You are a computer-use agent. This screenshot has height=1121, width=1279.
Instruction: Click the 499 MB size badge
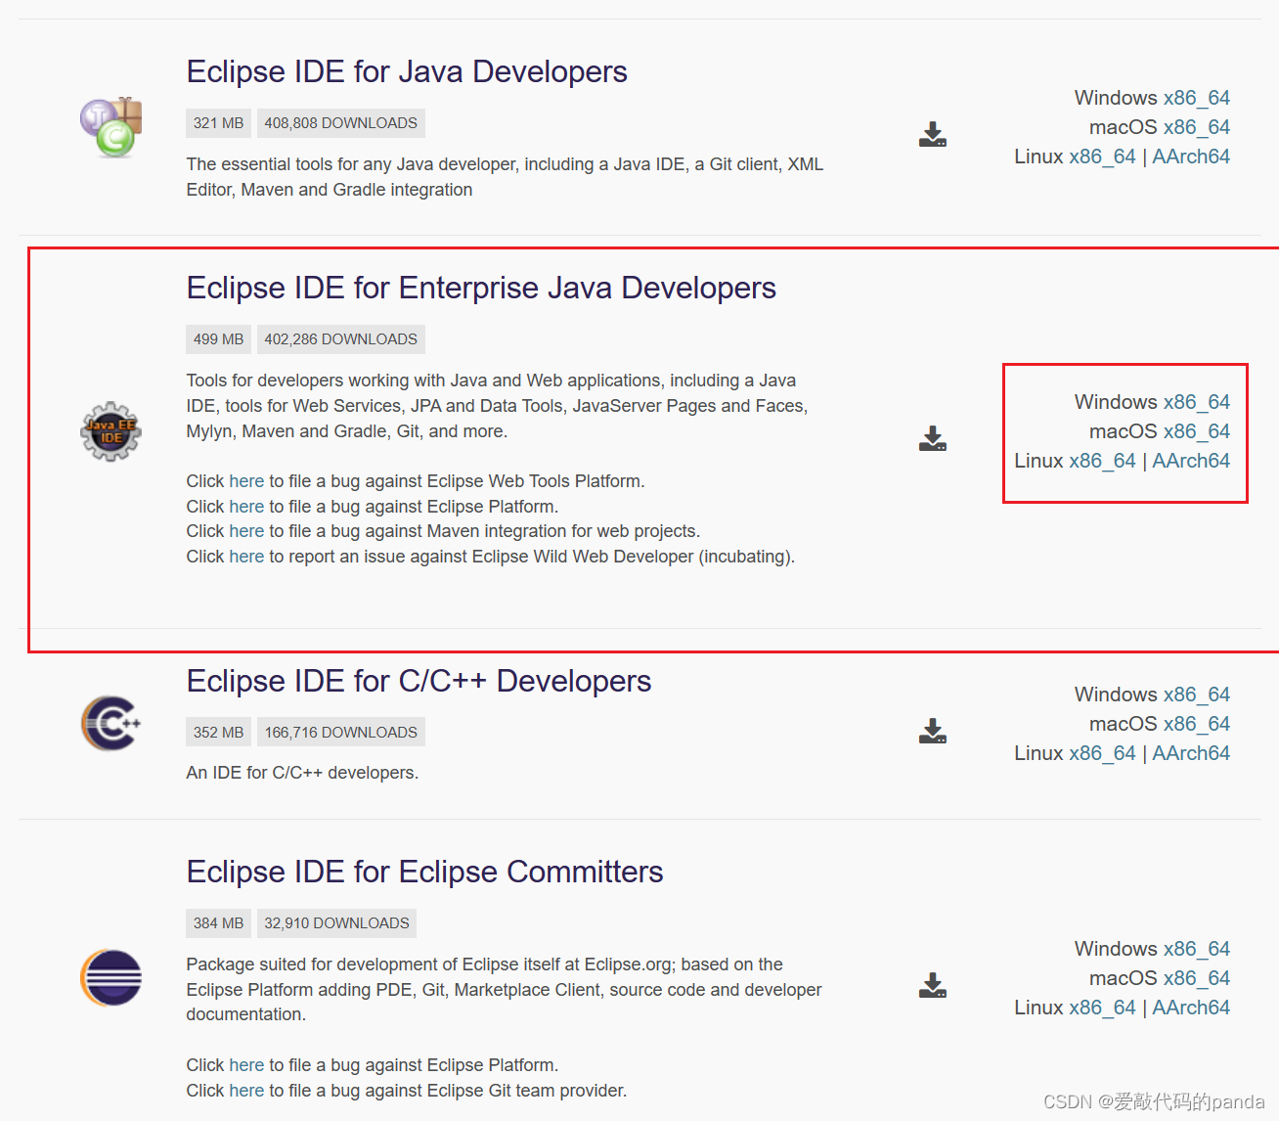[218, 339]
